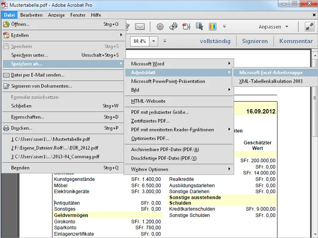
Task: Click the print preview magnifier icon
Action: (x=173, y=27)
